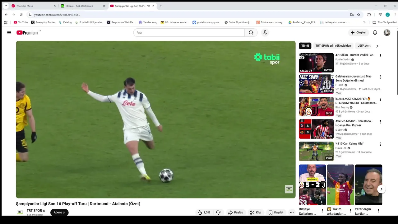
Task: Open TRT SPOR channel link
Action: pyautogui.click(x=34, y=211)
